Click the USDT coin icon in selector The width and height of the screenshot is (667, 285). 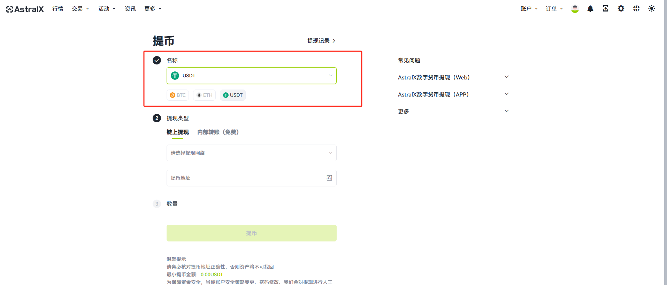[175, 76]
